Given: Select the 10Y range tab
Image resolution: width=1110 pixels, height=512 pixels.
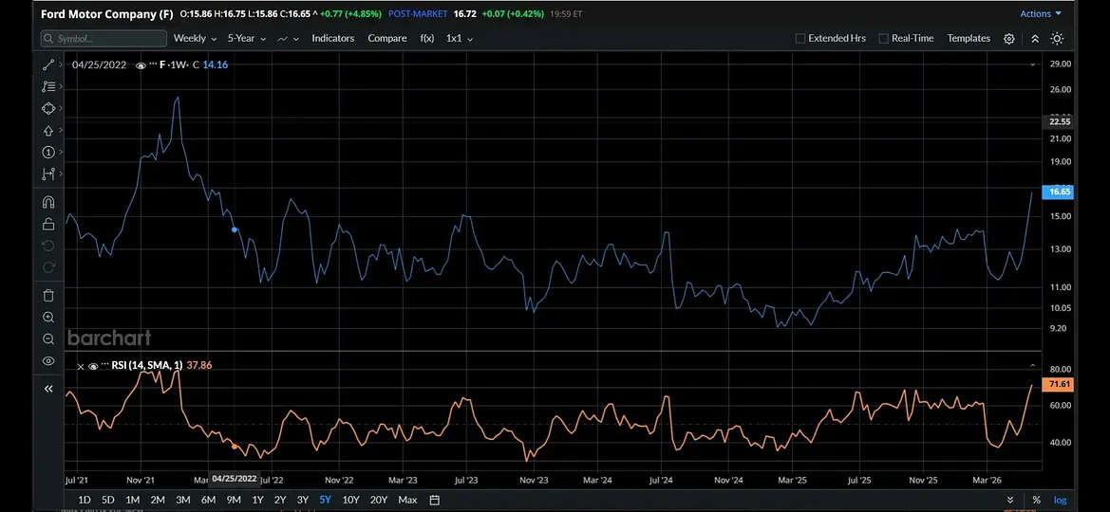Looking at the screenshot, I should pyautogui.click(x=350, y=500).
